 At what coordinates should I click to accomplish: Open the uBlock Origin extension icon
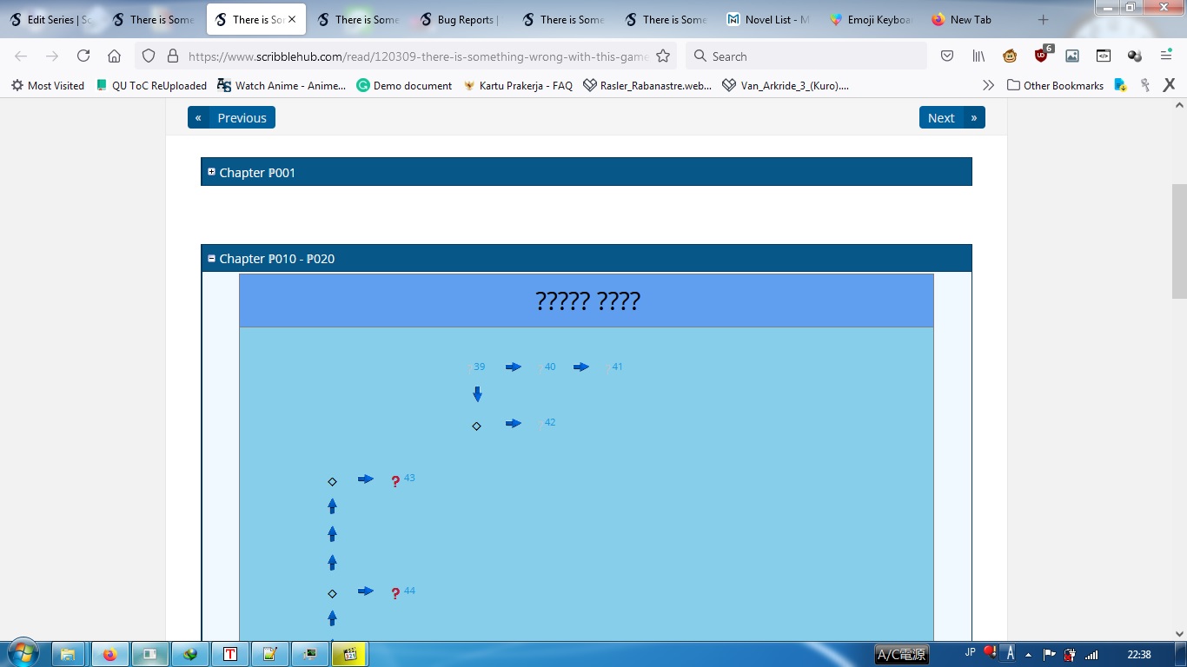(1041, 56)
